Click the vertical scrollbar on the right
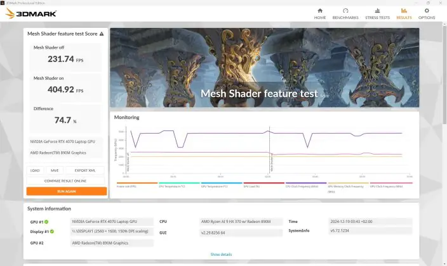Viewport: 447px width, 266px height. click(x=444, y=74)
